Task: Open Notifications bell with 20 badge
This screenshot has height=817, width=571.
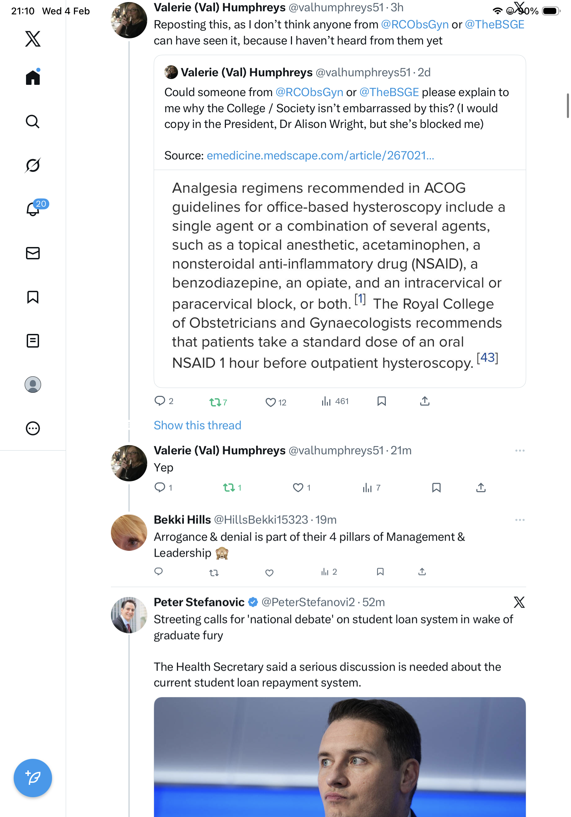Action: (x=33, y=209)
